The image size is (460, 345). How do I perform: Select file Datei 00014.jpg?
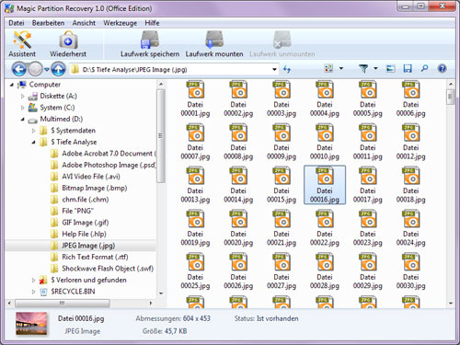238,186
